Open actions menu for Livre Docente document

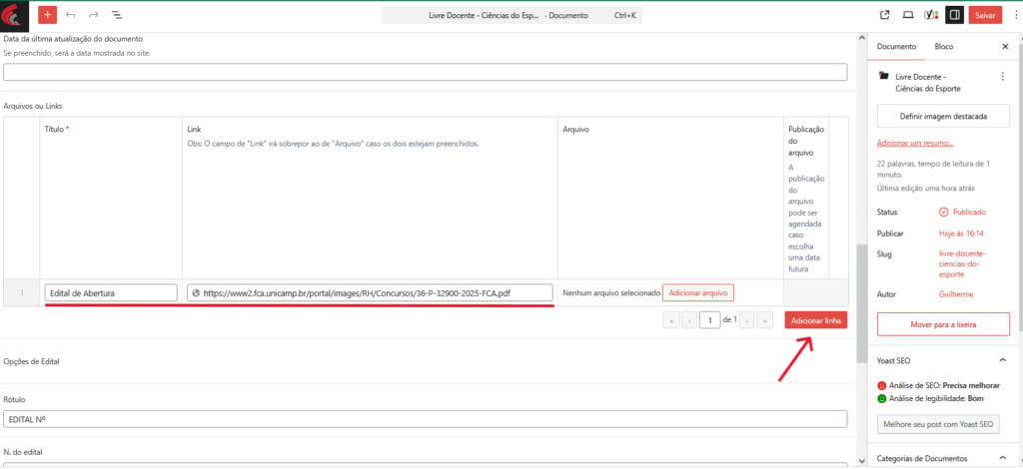1002,76
